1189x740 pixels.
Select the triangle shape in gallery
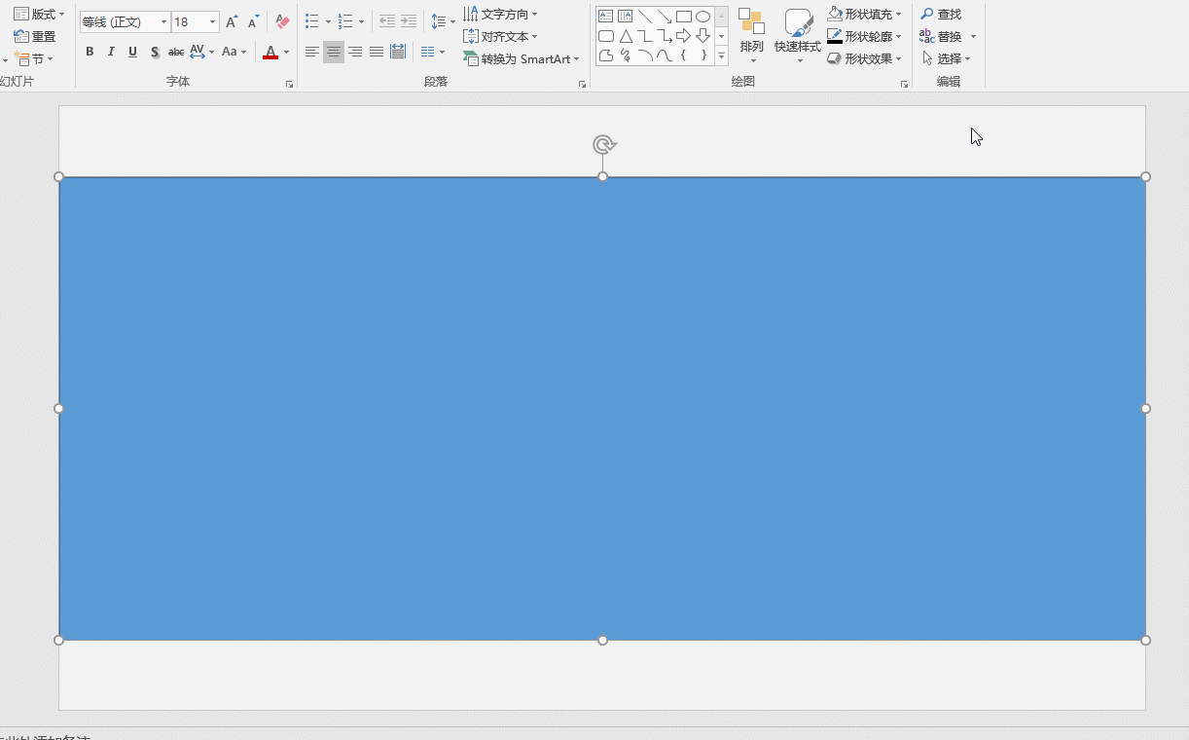[625, 36]
